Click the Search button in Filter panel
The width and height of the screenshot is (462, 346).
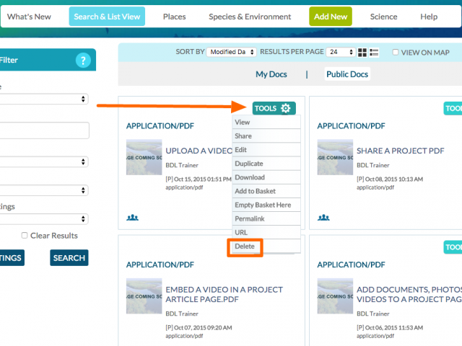pos(69,258)
